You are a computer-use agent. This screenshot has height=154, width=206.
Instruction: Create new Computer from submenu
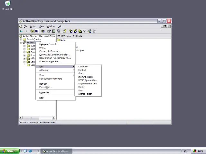[x=88, y=66]
